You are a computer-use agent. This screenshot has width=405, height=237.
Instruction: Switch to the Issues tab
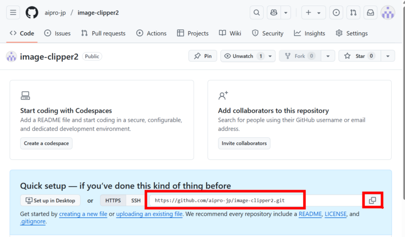(57, 33)
